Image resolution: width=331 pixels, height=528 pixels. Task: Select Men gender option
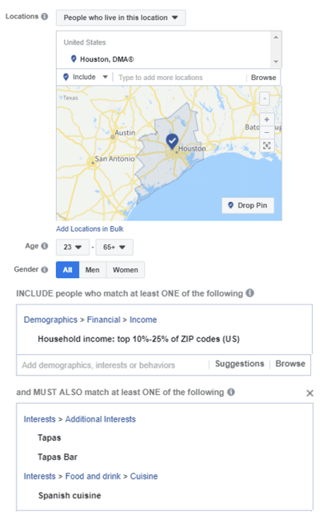(93, 270)
